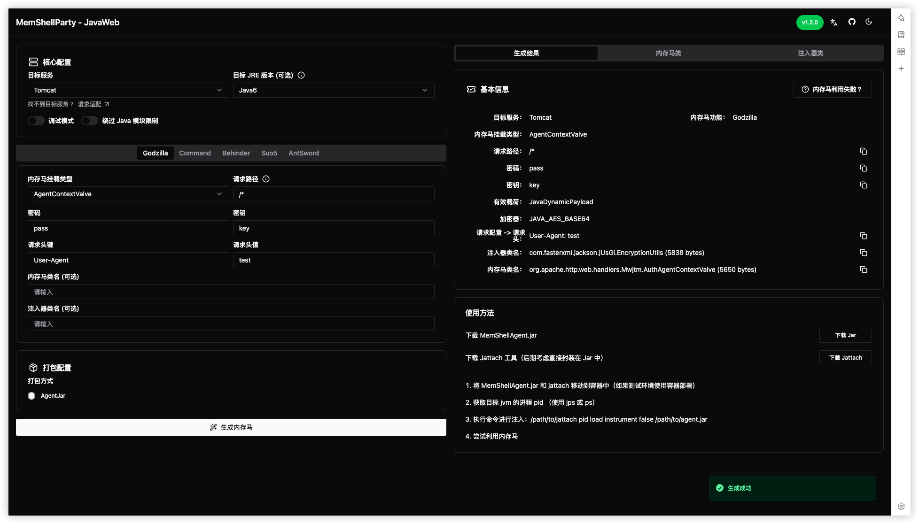Click the browser sidebar plus icon

point(901,69)
